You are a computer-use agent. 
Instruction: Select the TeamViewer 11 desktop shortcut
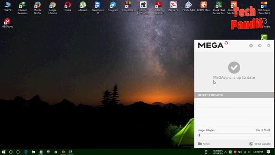(98, 8)
